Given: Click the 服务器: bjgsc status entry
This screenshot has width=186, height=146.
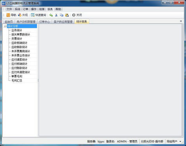Looking at the screenshot, I should pos(96,141).
